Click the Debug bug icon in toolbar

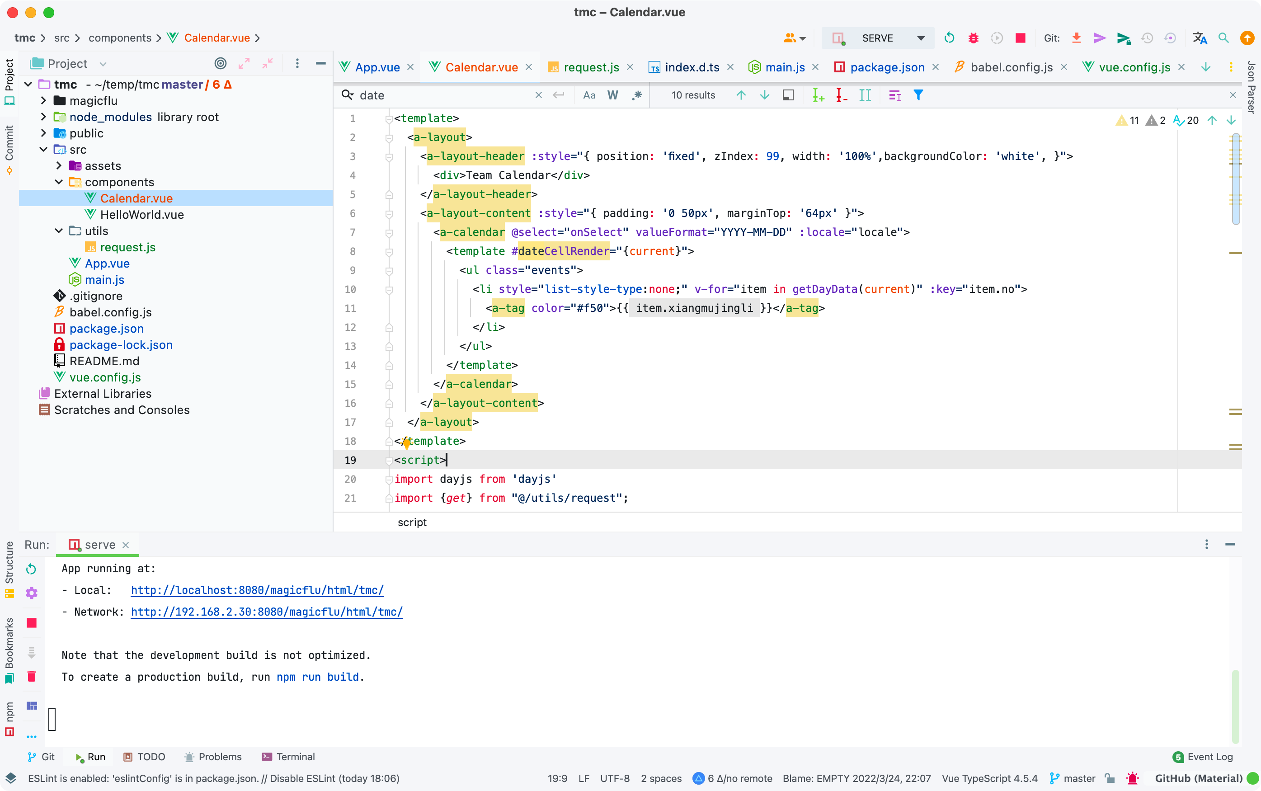[x=974, y=38]
